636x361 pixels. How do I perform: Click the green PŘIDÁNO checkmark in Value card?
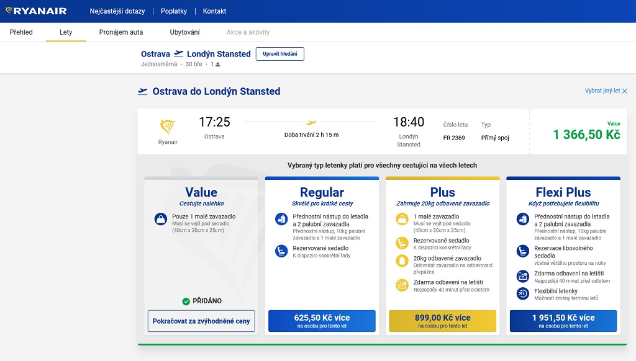click(x=186, y=301)
